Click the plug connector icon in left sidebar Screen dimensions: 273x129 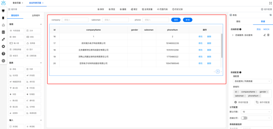(3, 39)
